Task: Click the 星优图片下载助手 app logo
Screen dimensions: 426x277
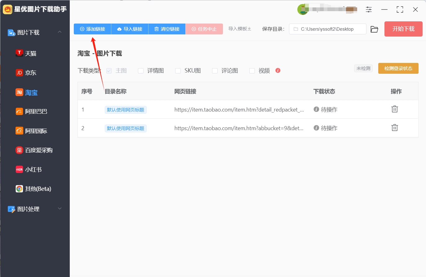Action: (x=7, y=9)
